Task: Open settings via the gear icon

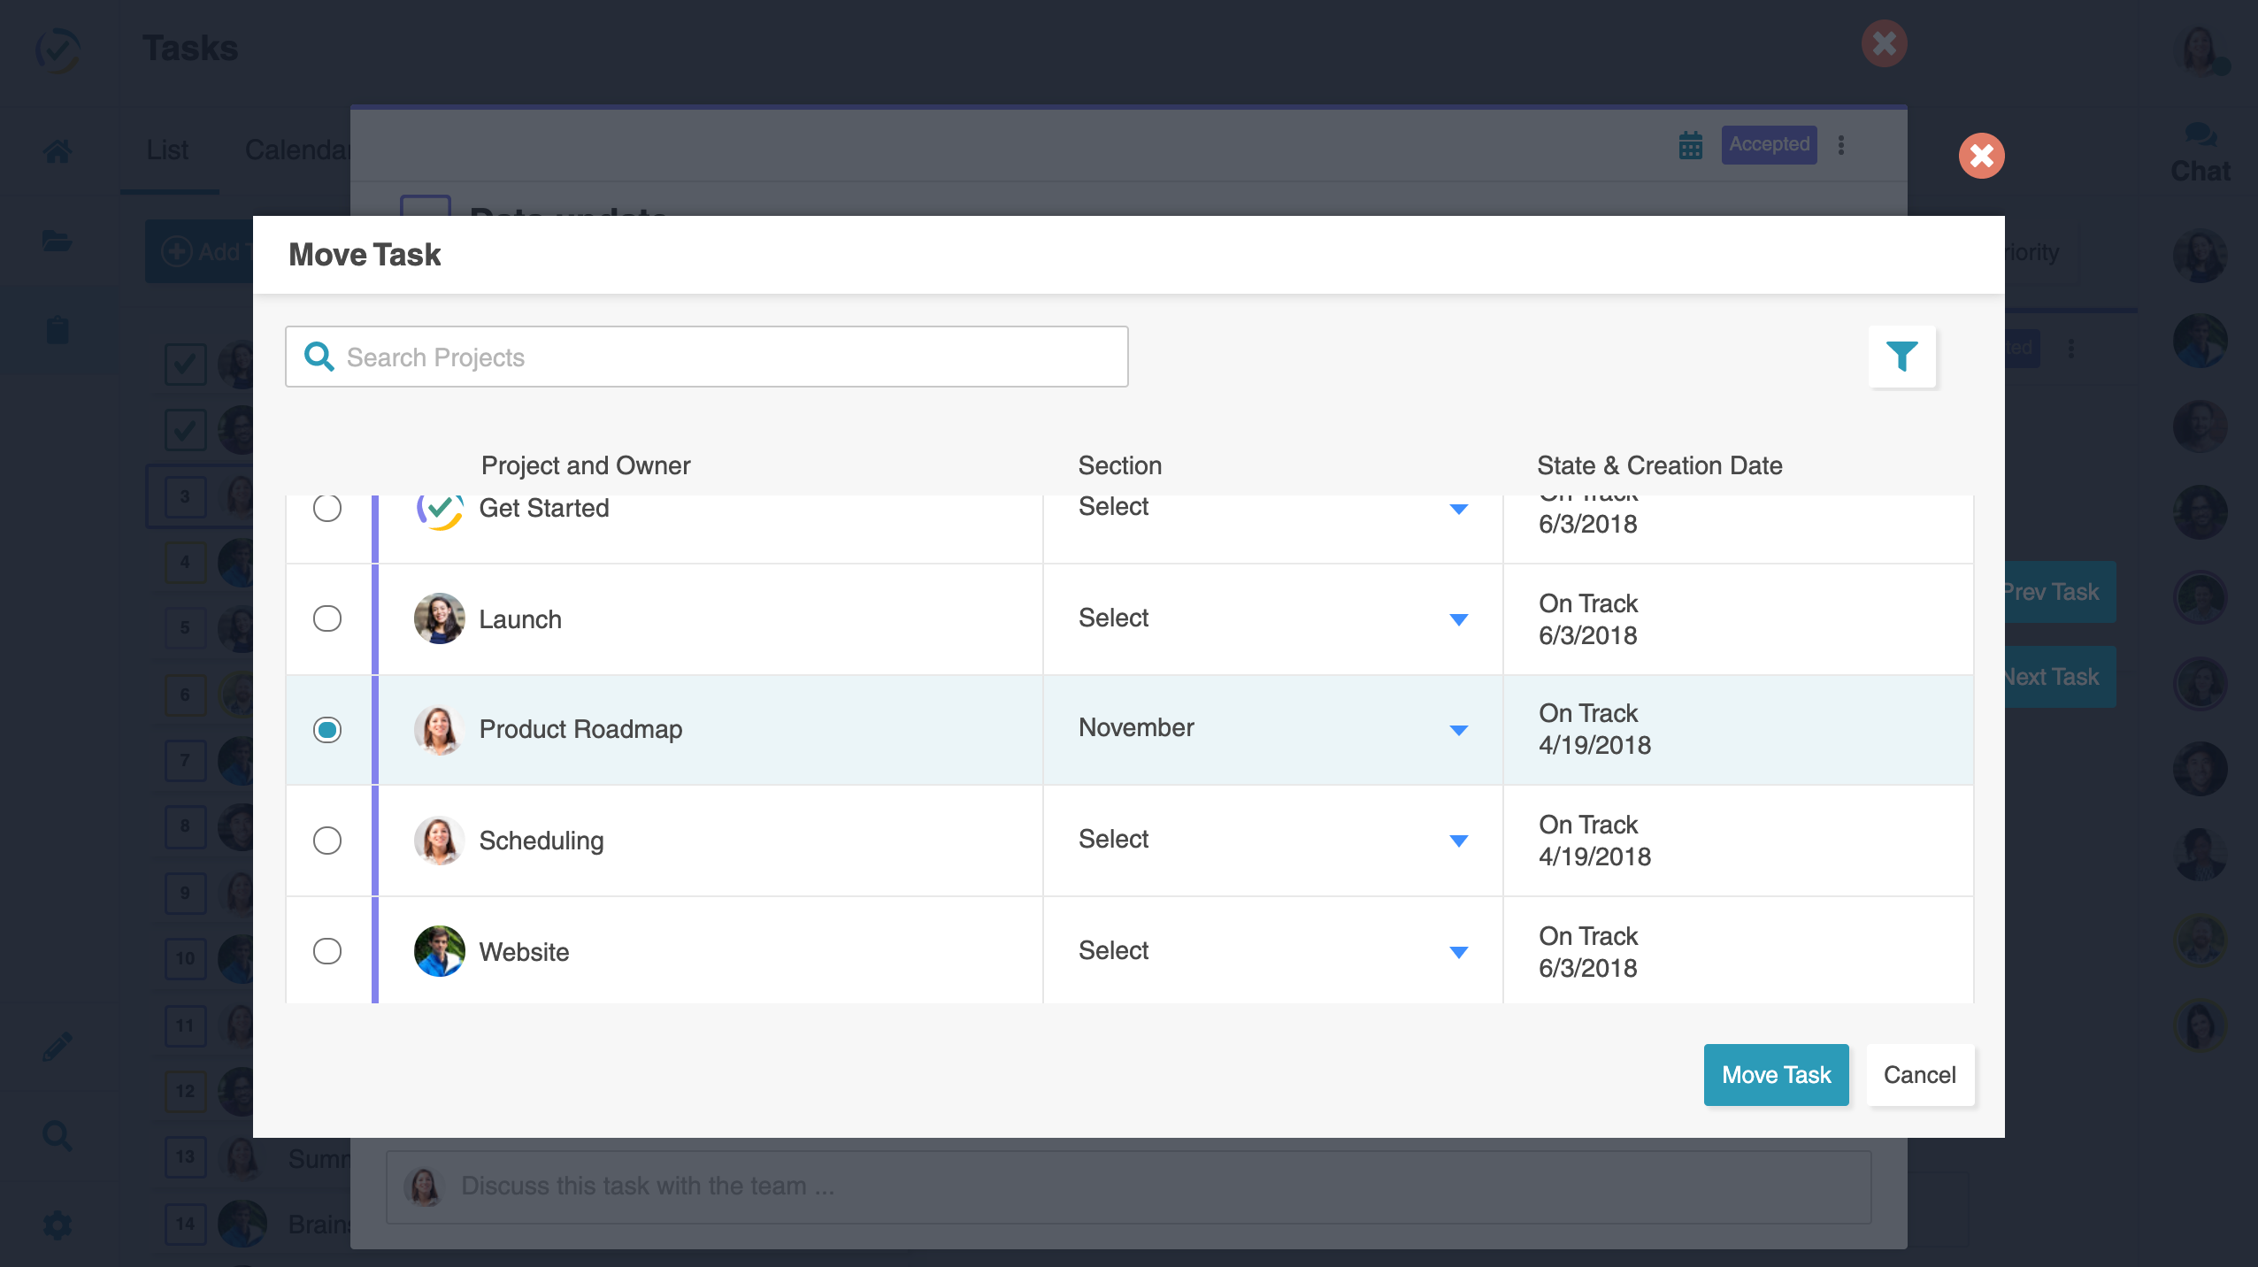Action: 58,1225
